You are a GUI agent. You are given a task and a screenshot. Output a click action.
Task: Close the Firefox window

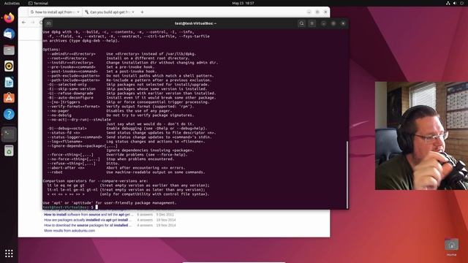point(325,12)
